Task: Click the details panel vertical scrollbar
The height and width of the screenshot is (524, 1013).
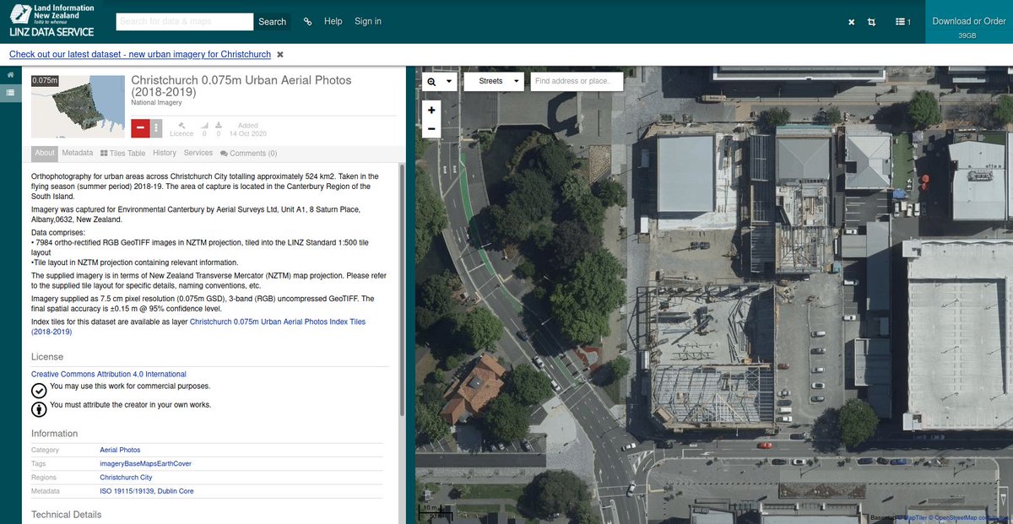Action: [402, 289]
